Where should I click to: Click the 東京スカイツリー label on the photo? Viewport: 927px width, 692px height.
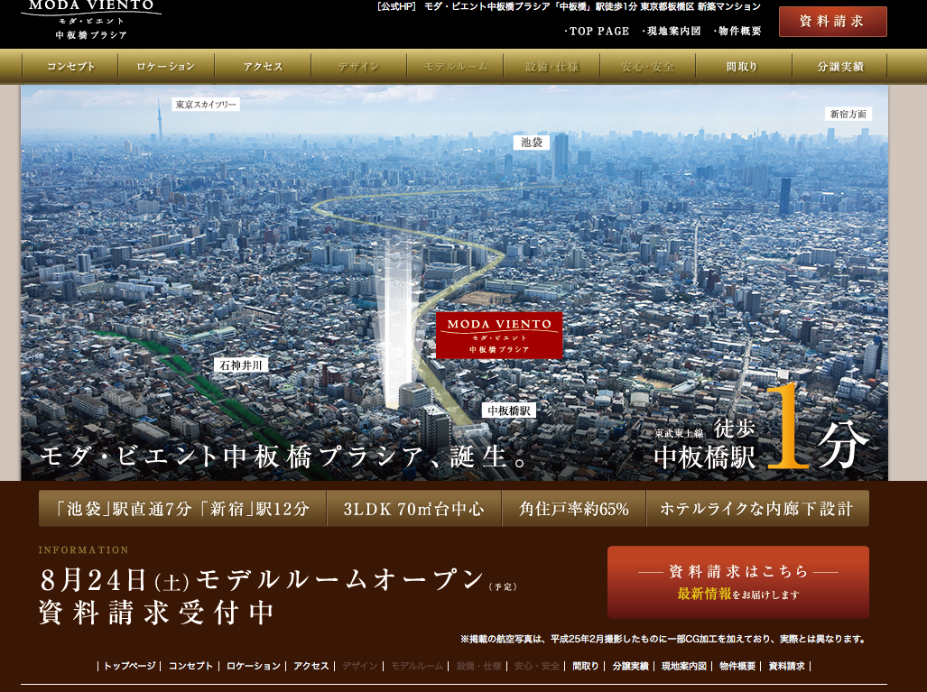[x=206, y=105]
